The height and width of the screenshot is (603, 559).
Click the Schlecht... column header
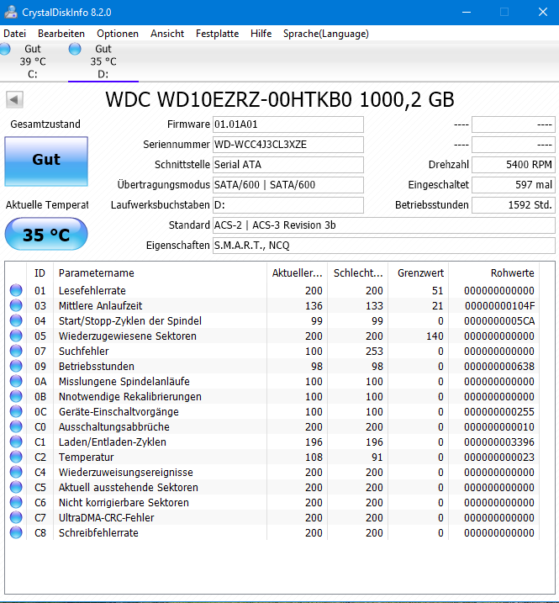pos(358,273)
